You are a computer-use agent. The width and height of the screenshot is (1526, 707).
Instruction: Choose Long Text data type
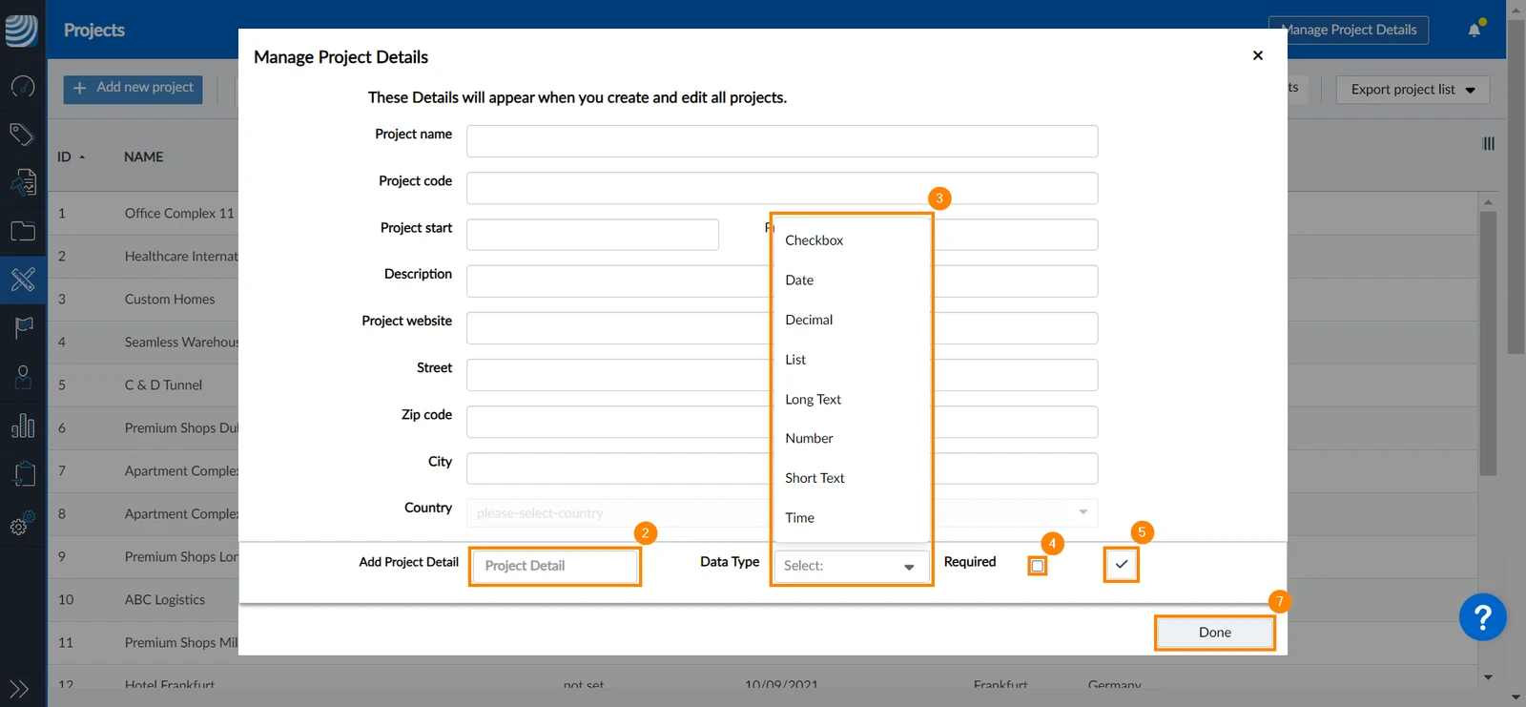coord(851,399)
